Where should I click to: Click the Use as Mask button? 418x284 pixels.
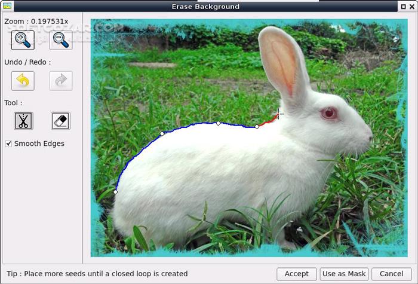point(344,274)
